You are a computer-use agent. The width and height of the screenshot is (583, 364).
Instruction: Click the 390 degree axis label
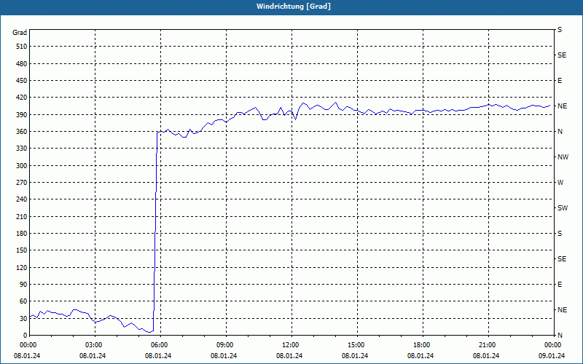click(x=22, y=115)
